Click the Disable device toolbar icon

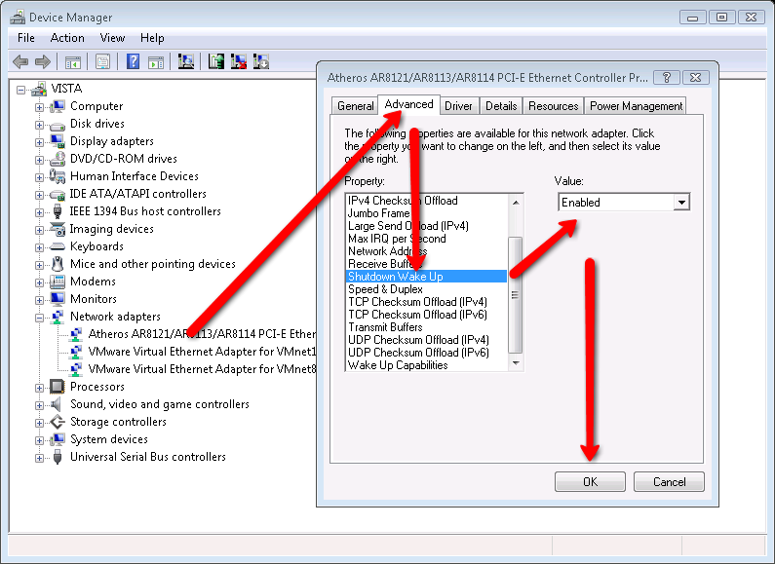point(260,61)
